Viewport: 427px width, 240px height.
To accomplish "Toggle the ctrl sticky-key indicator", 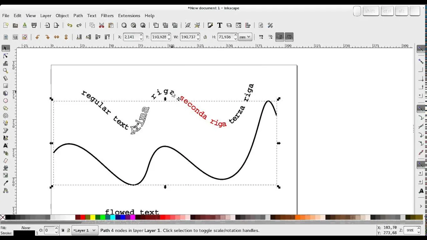I will (x=387, y=11).
